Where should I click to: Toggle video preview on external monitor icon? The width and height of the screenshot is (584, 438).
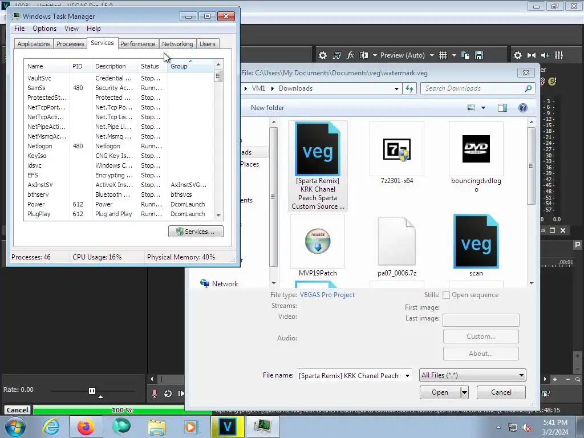(x=336, y=55)
